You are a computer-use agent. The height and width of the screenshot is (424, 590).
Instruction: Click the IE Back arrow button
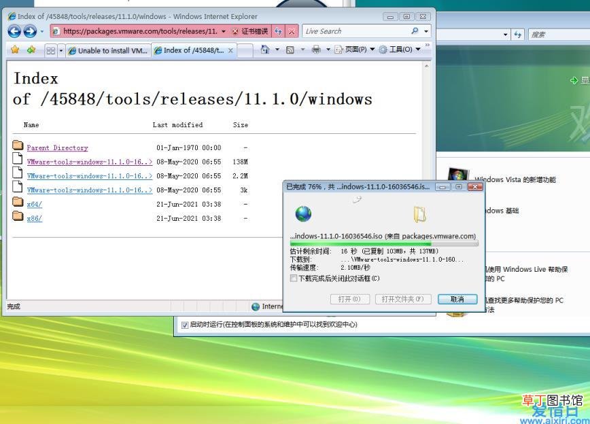click(14, 31)
